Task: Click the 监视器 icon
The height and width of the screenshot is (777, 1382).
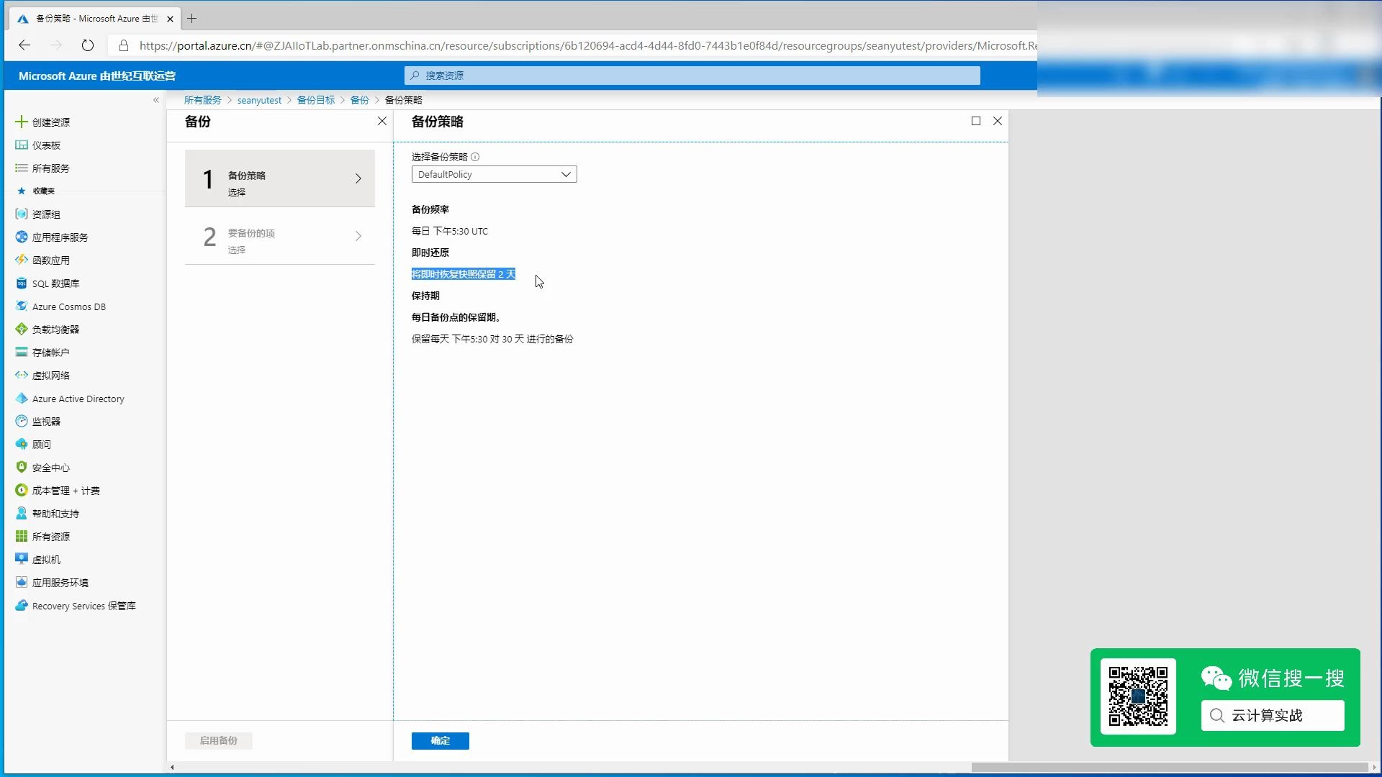Action: tap(22, 421)
